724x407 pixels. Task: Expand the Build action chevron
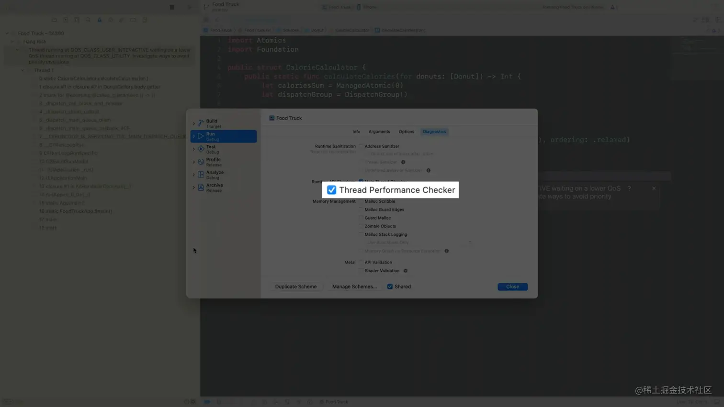click(x=194, y=123)
